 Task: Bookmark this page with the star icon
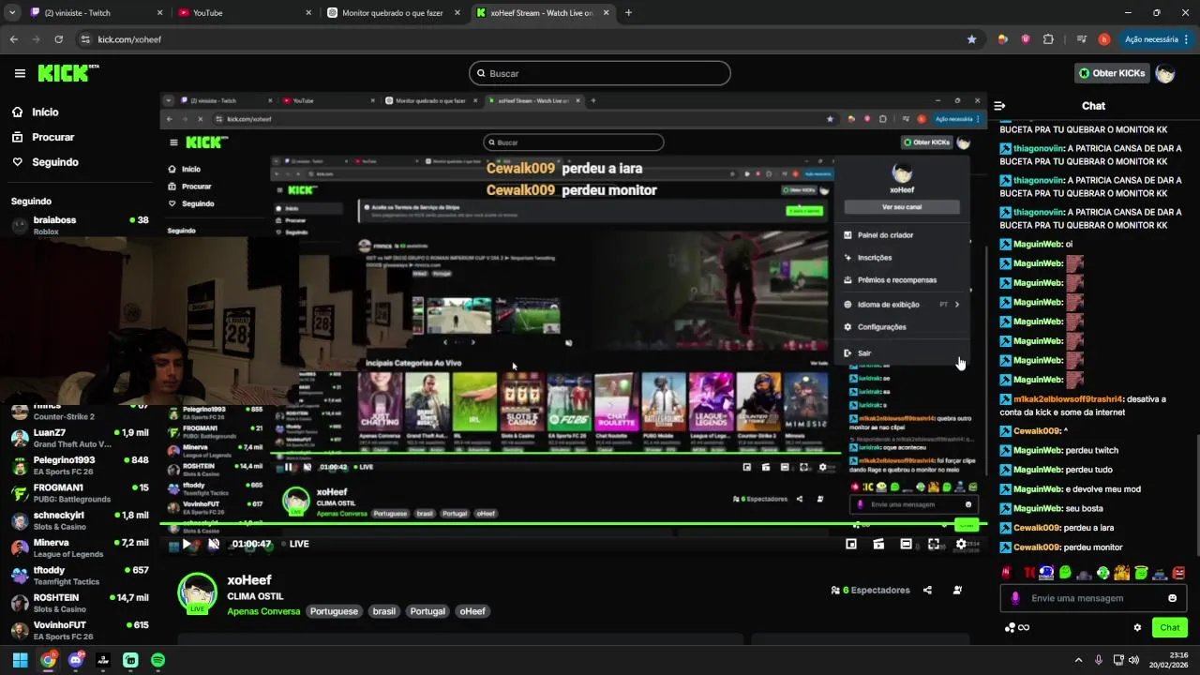click(x=971, y=39)
